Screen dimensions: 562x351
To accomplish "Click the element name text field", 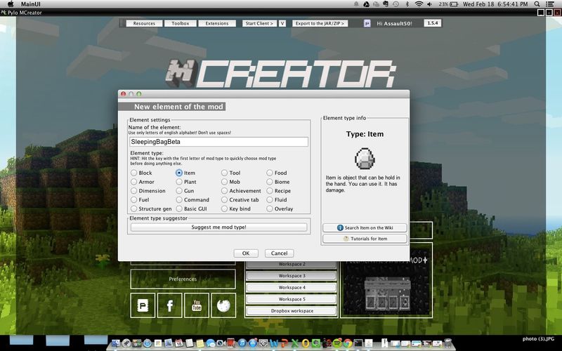I will pos(219,142).
